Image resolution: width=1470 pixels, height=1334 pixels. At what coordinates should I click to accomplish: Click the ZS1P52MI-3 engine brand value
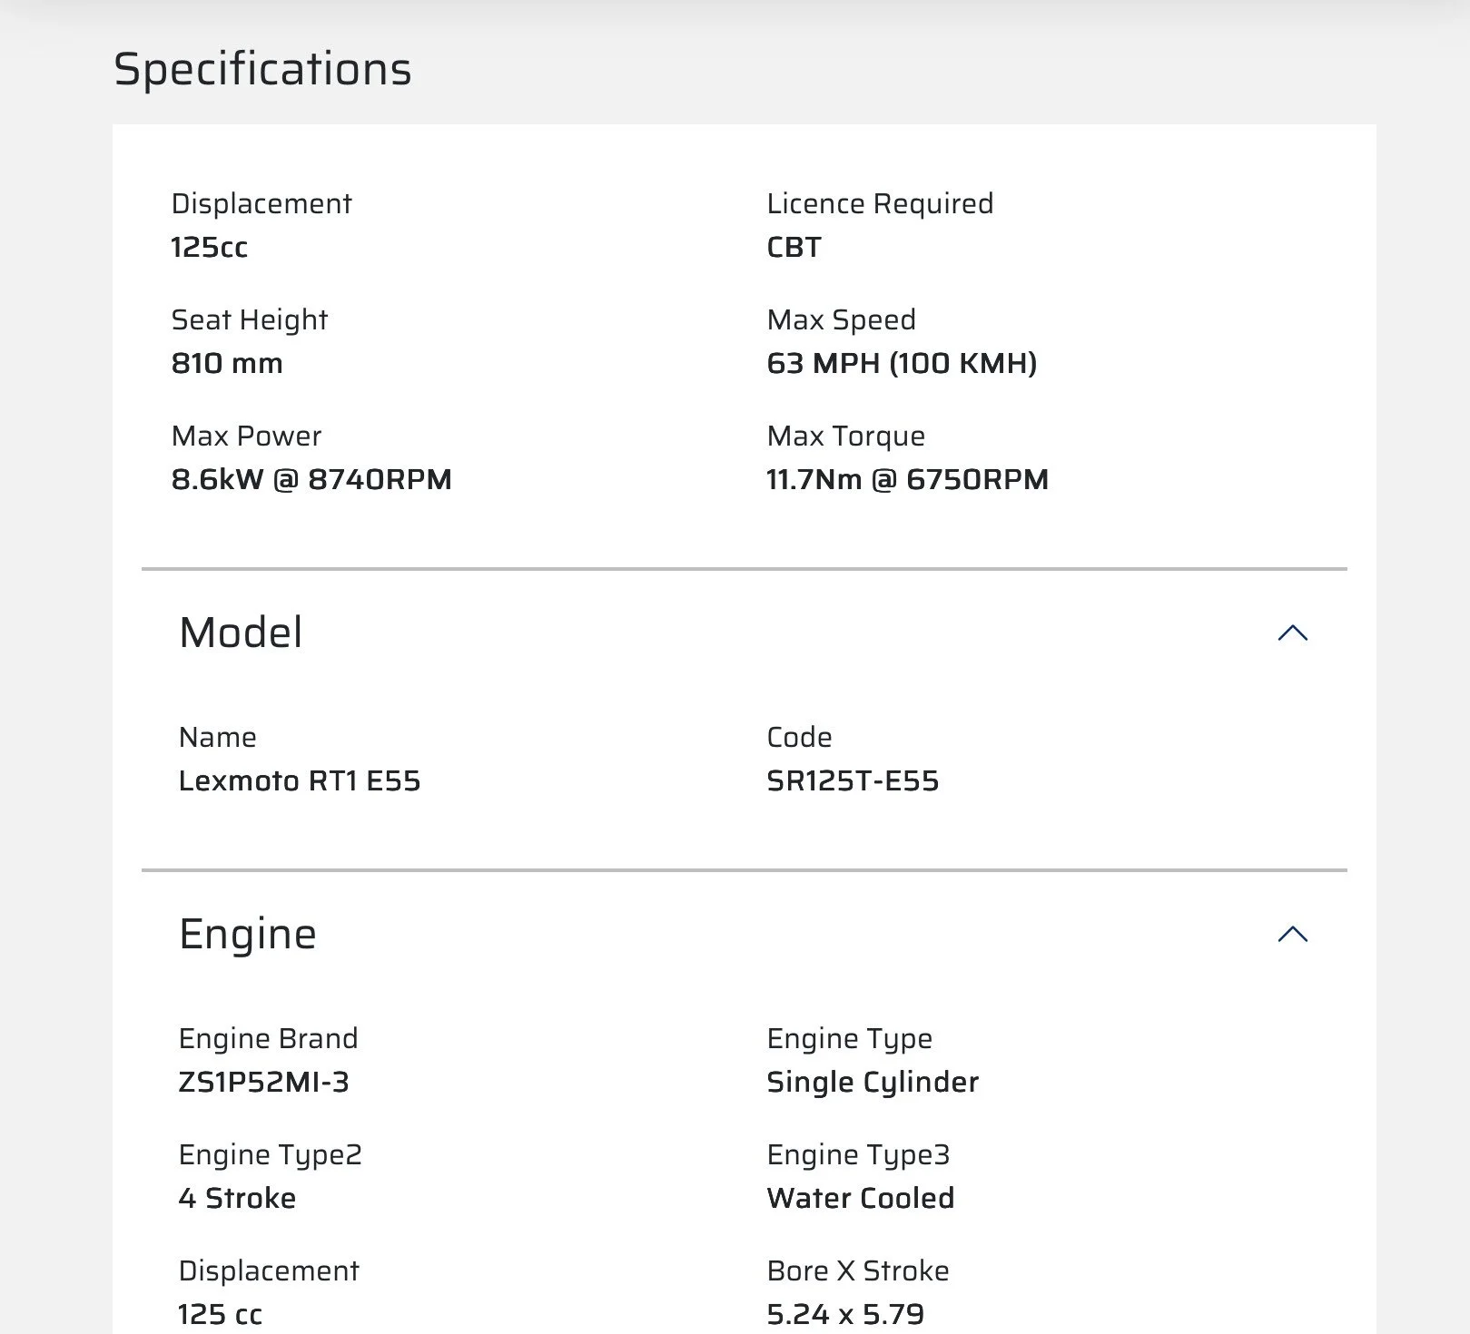264,1083
